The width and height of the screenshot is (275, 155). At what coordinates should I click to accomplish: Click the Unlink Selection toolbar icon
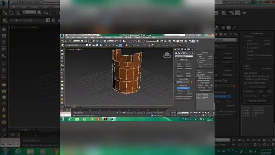click(66, 41)
